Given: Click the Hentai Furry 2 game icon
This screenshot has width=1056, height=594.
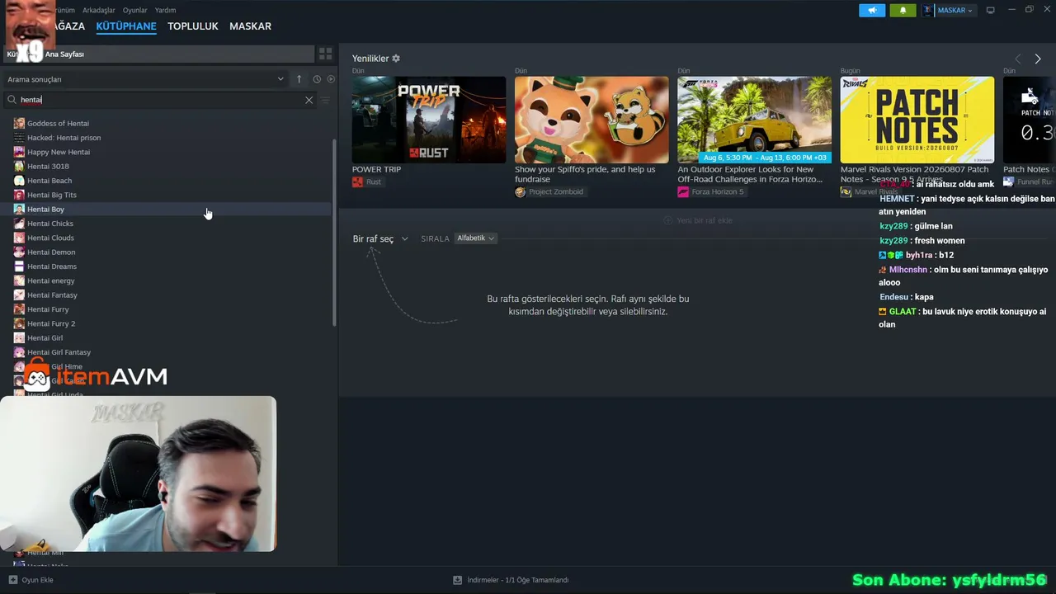Looking at the screenshot, I should (x=19, y=323).
